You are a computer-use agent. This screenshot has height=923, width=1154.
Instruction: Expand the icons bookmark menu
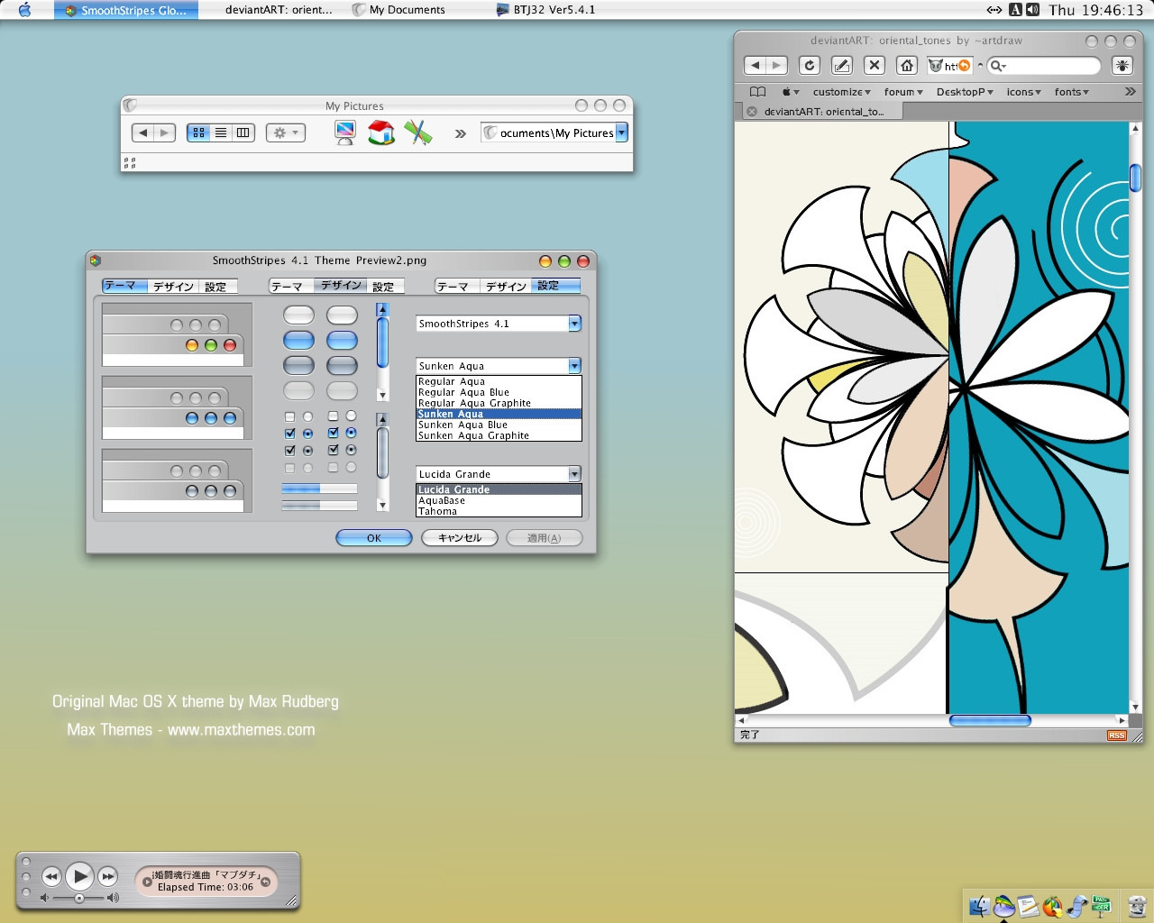tap(1023, 92)
